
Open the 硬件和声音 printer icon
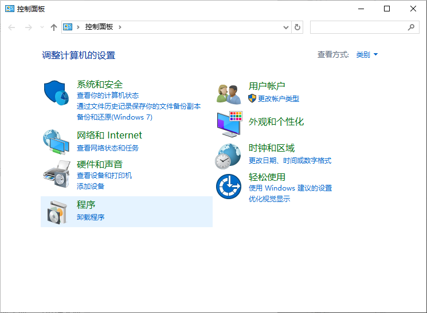(57, 174)
